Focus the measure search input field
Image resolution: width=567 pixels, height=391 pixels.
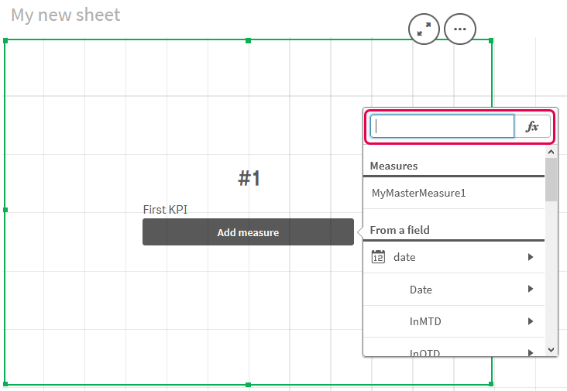point(442,127)
